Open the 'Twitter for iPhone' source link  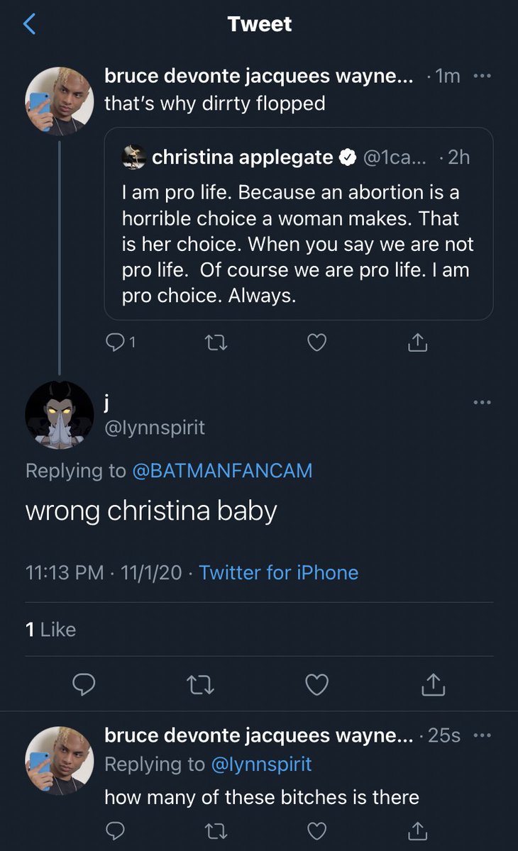(278, 572)
